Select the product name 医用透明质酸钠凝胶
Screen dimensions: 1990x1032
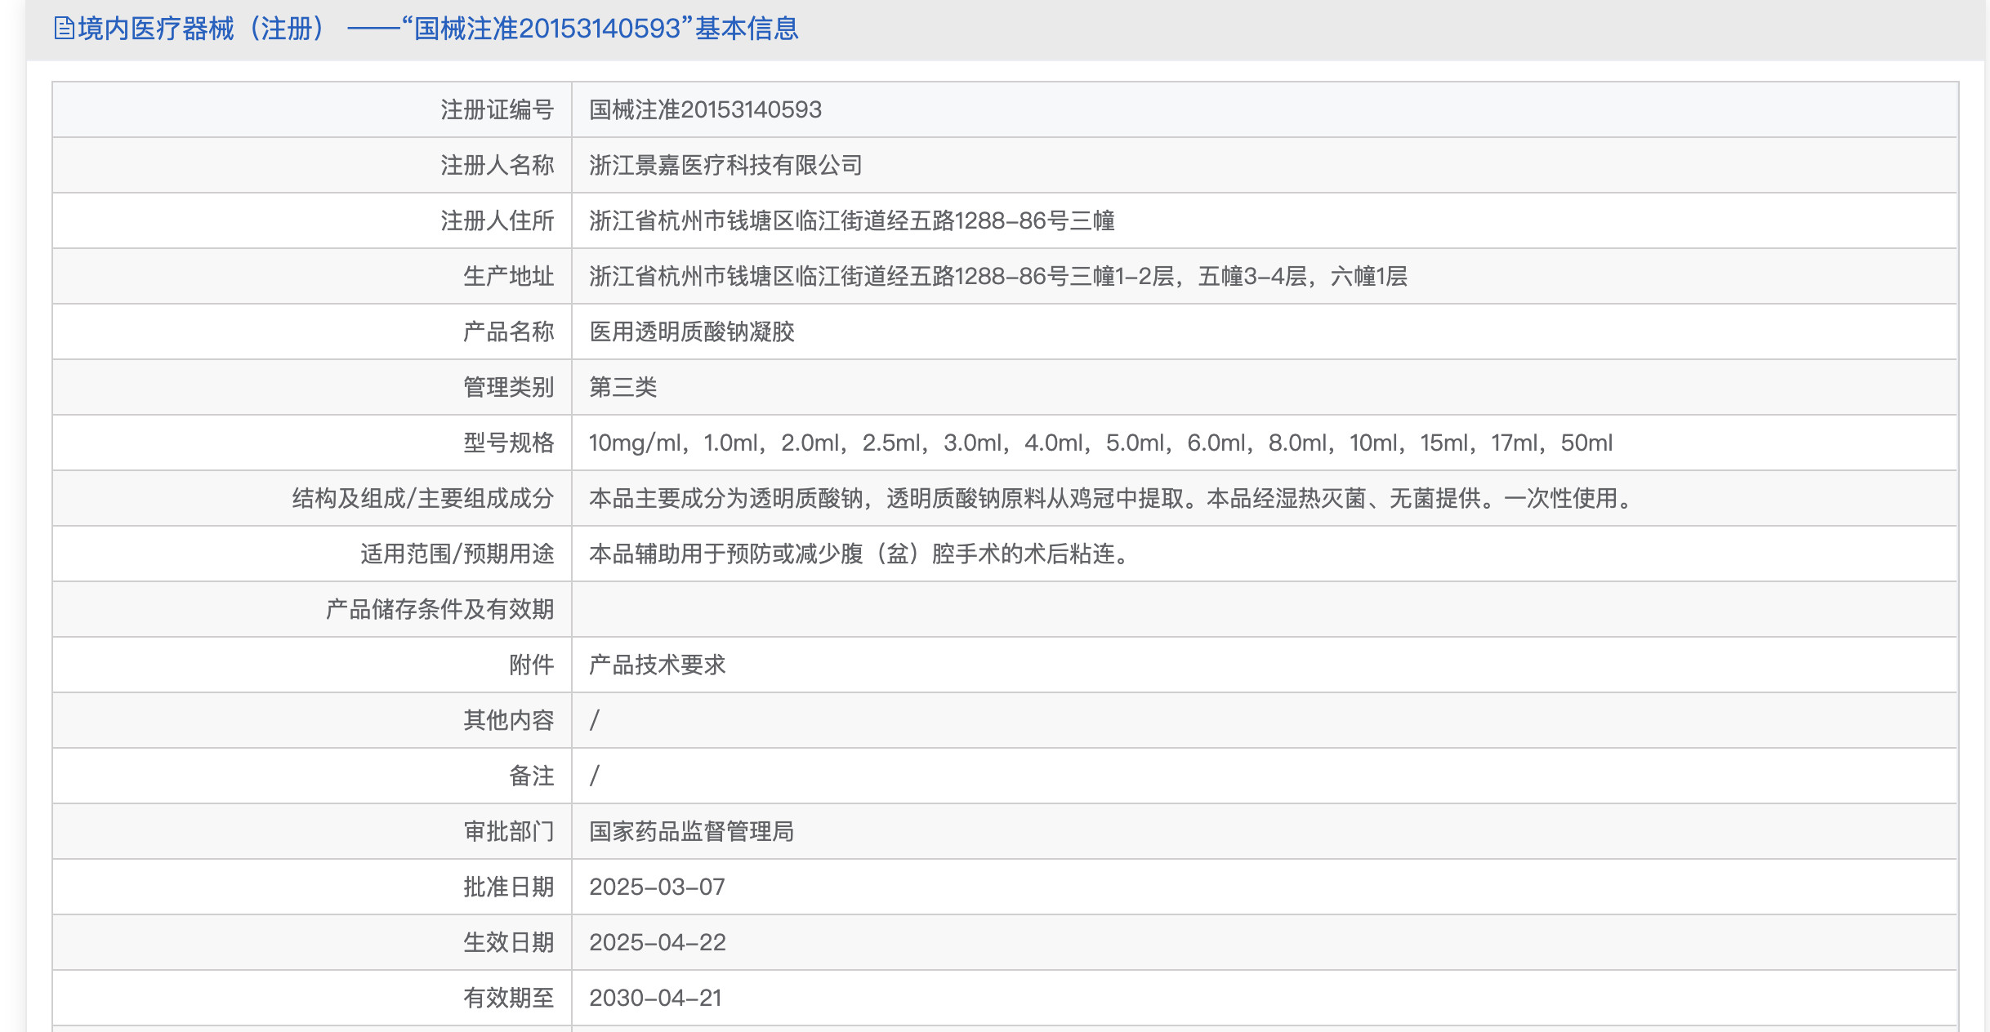click(692, 332)
